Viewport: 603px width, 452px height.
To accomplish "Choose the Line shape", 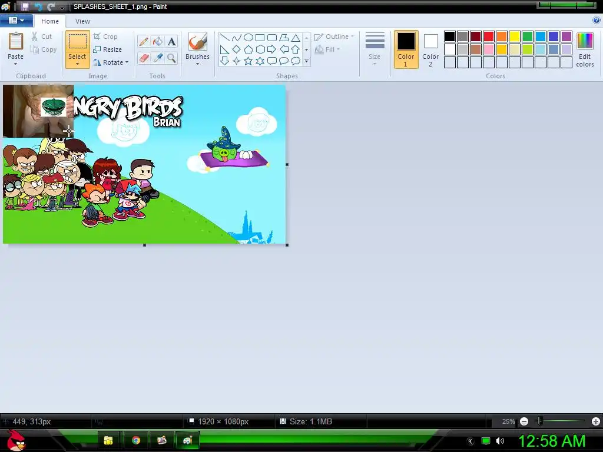I will [224, 37].
